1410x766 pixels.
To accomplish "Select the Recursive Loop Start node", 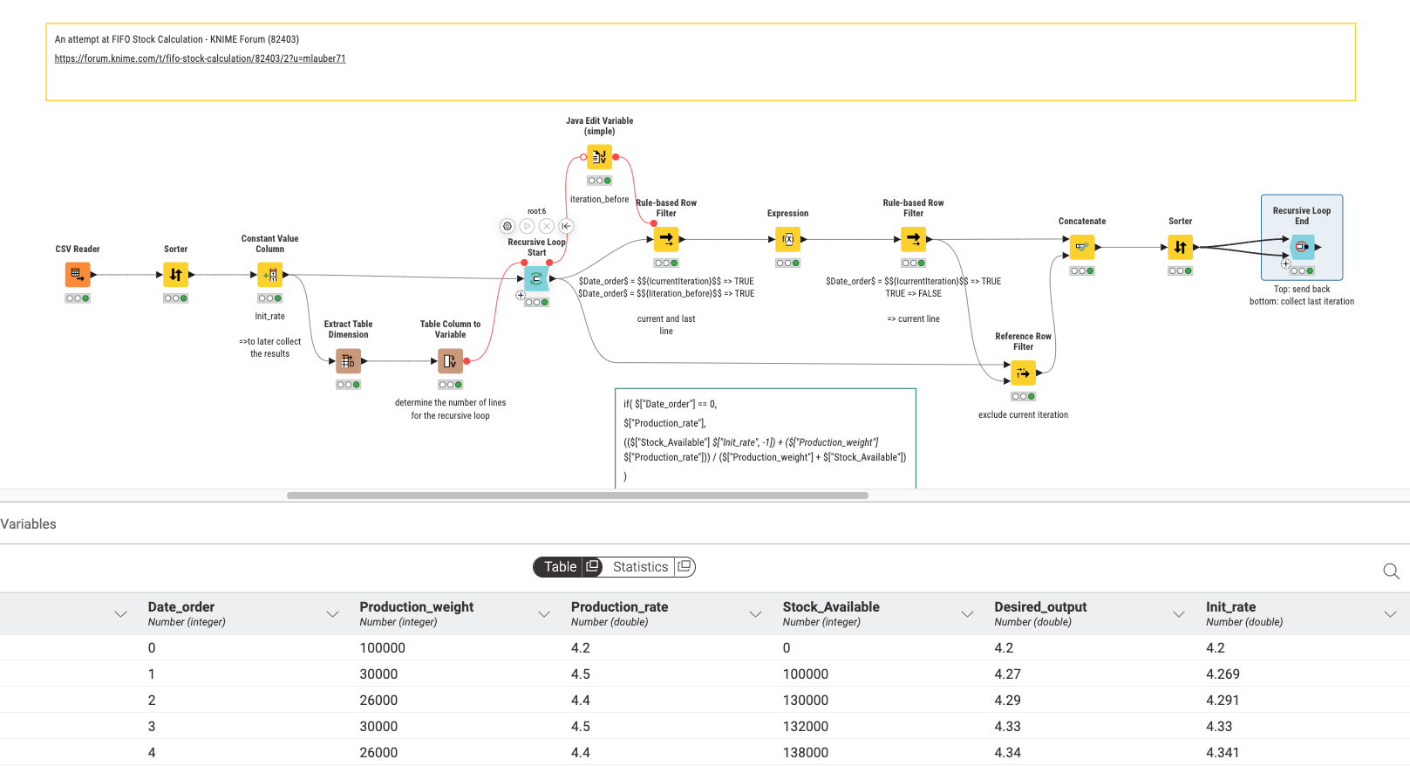I will click(536, 279).
